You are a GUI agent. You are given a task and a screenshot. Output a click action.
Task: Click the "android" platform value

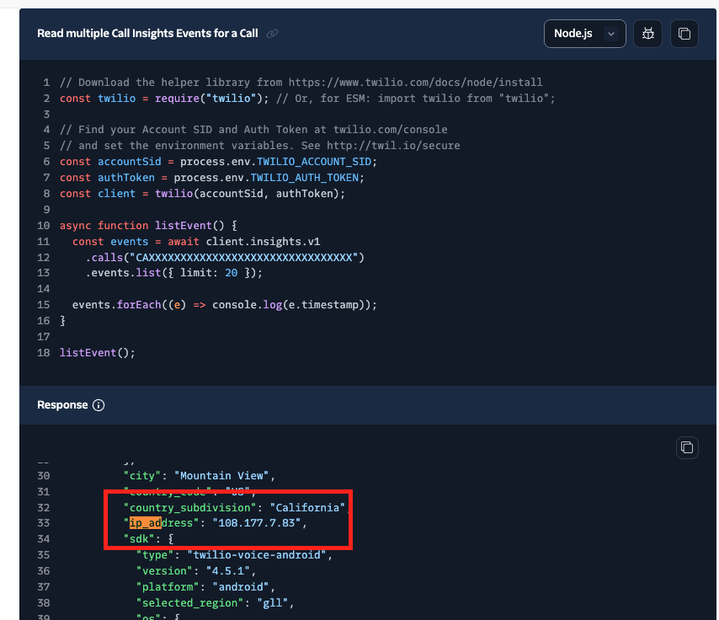241,587
